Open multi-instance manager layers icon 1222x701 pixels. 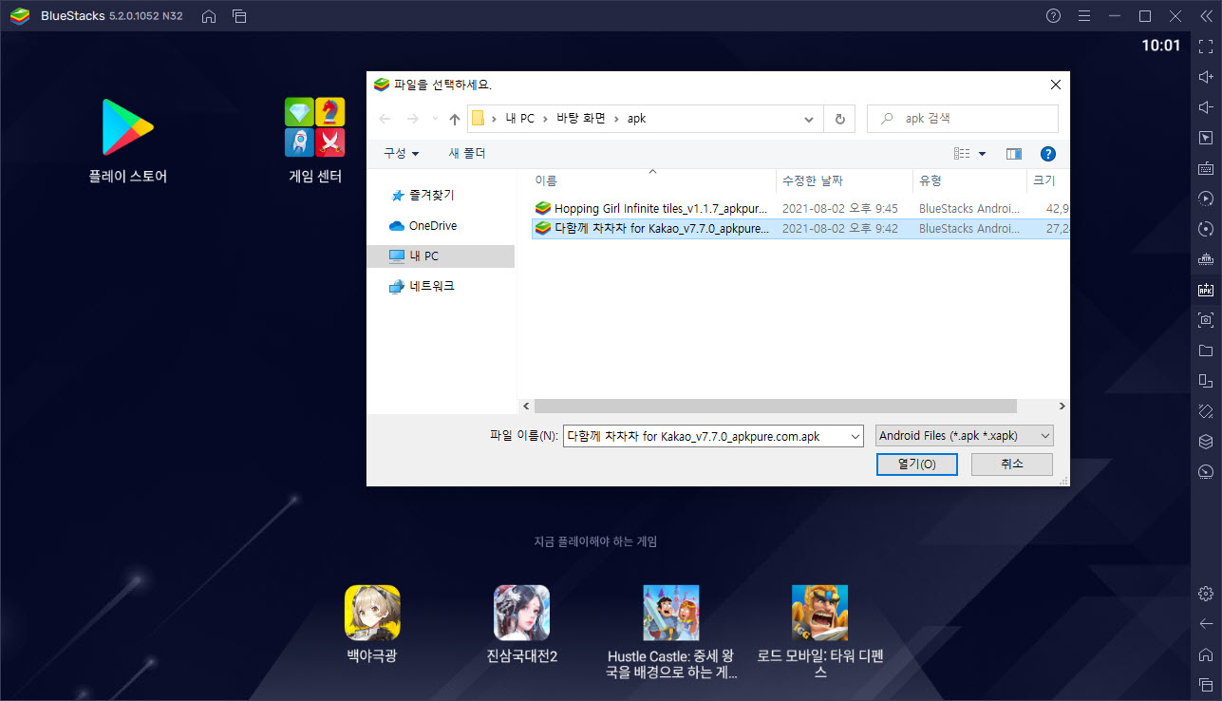point(1206,442)
